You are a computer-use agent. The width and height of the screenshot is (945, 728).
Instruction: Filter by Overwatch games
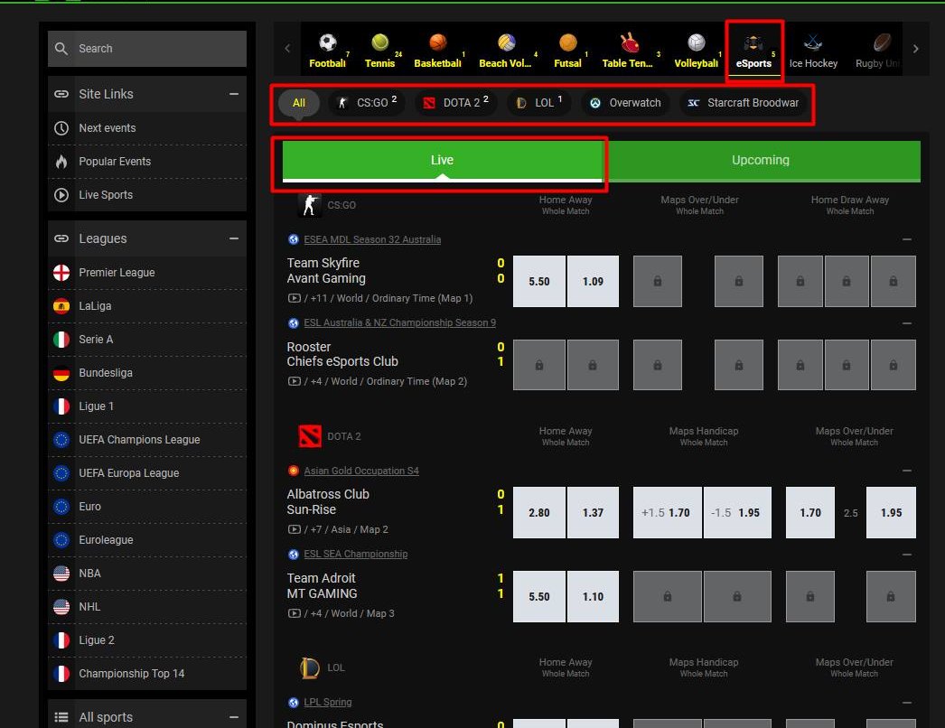pyautogui.click(x=625, y=103)
